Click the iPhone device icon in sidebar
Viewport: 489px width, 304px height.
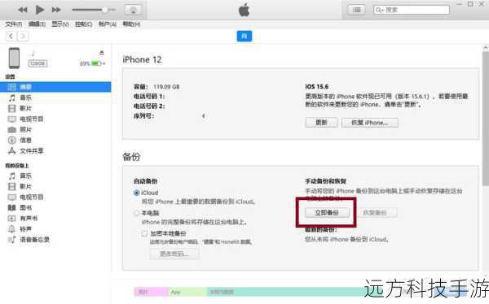pos(14,58)
